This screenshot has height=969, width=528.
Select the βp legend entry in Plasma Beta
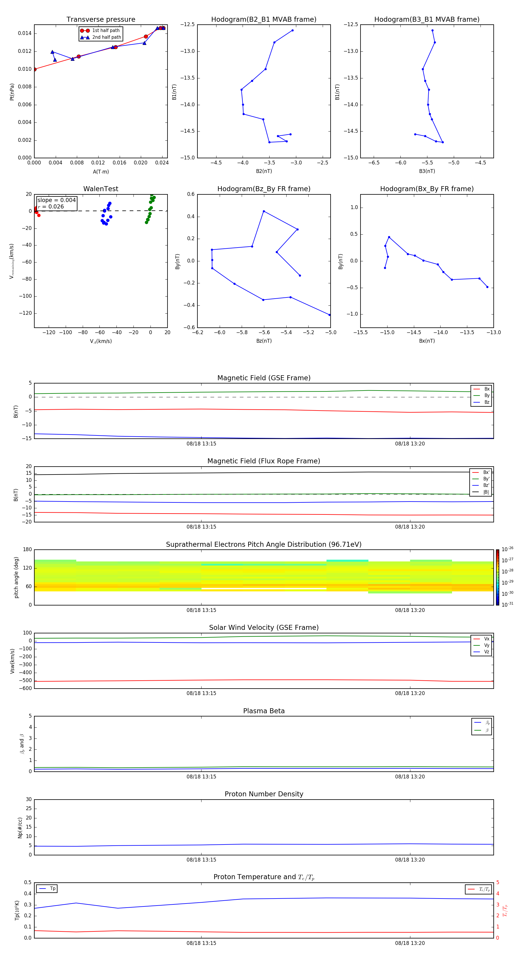[x=482, y=723]
